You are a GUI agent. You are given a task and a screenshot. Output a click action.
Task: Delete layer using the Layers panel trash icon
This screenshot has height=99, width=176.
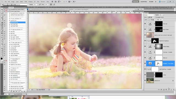pos(174,90)
